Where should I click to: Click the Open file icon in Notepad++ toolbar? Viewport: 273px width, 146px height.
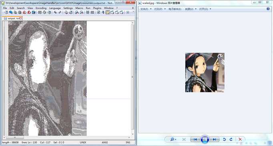pos(11,12)
